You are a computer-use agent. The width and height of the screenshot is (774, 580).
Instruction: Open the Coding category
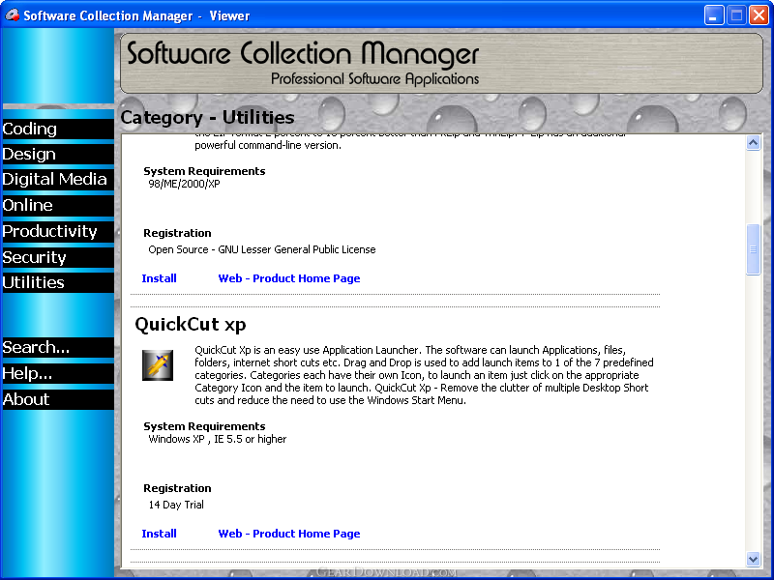tap(58, 129)
